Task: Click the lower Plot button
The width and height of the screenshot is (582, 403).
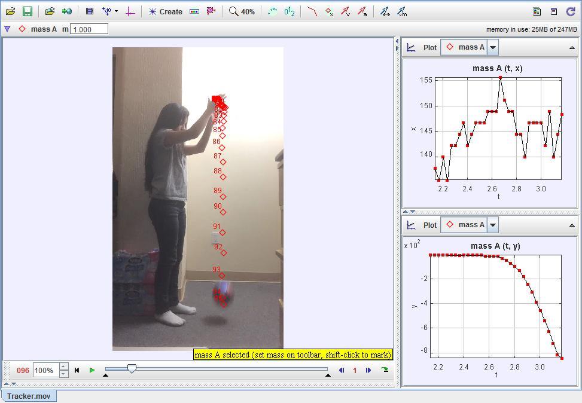Action: 430,225
